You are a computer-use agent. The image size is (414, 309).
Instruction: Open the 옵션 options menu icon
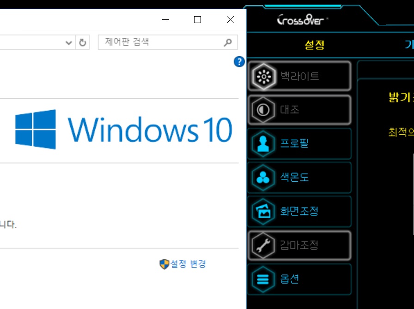264,279
